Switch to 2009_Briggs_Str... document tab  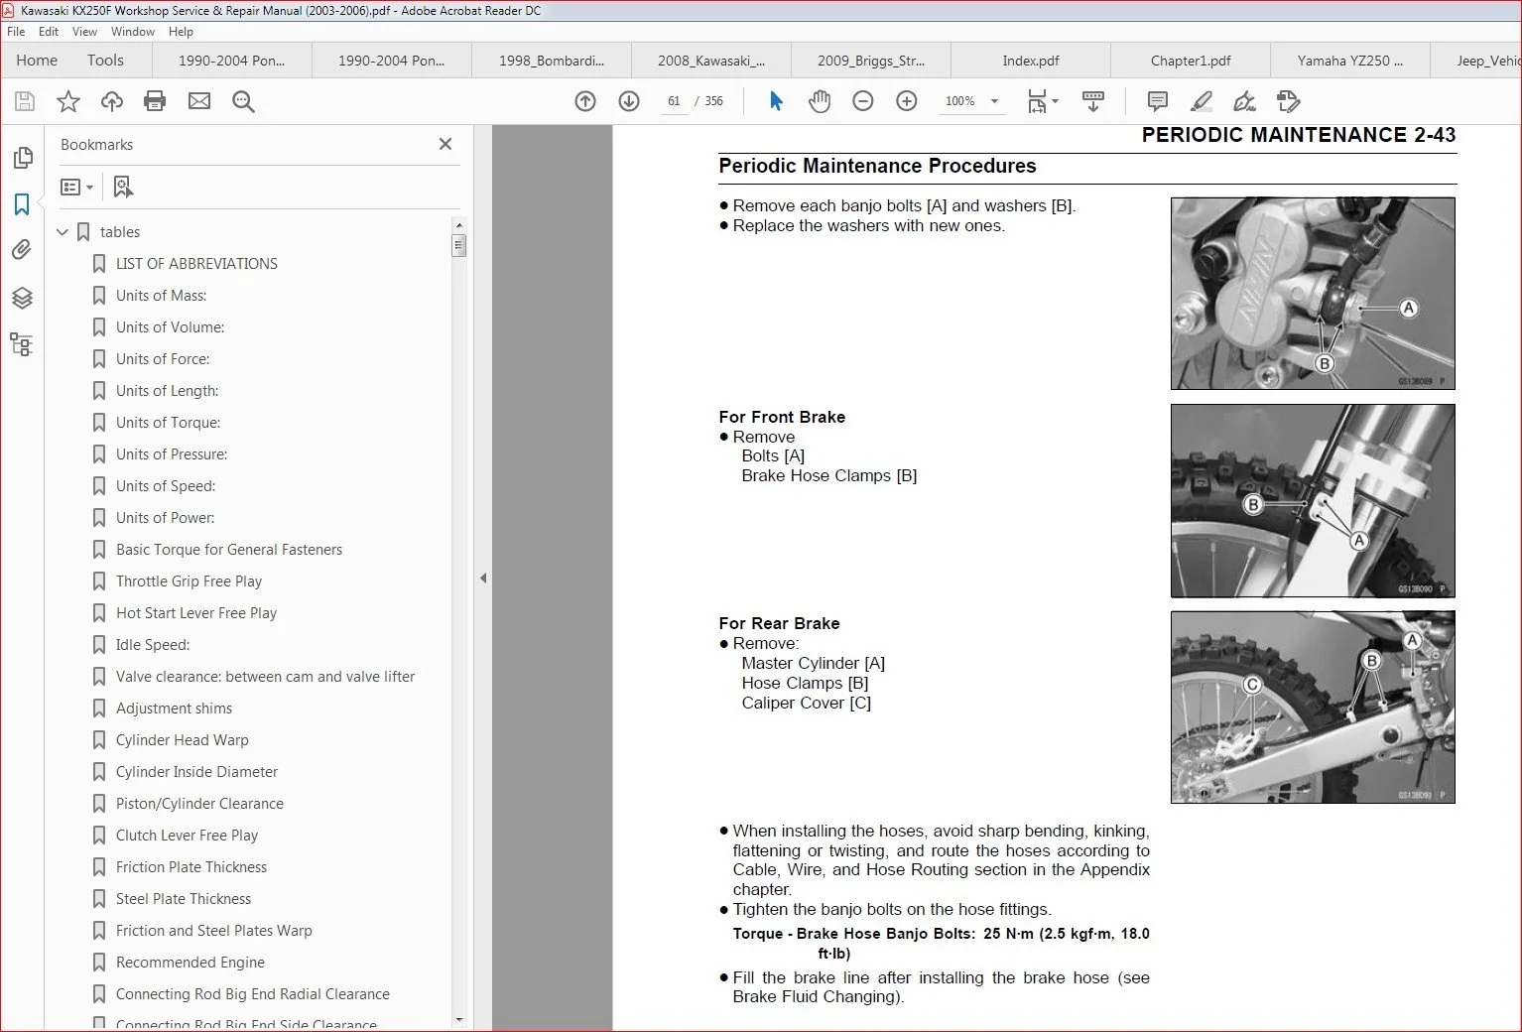pyautogui.click(x=871, y=61)
